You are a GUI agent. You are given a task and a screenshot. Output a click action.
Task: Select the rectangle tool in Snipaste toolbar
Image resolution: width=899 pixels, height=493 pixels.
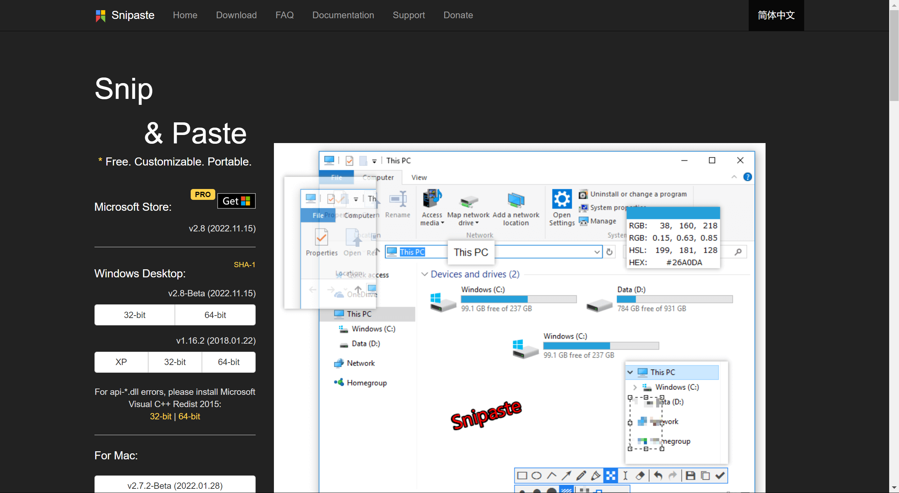coord(522,475)
